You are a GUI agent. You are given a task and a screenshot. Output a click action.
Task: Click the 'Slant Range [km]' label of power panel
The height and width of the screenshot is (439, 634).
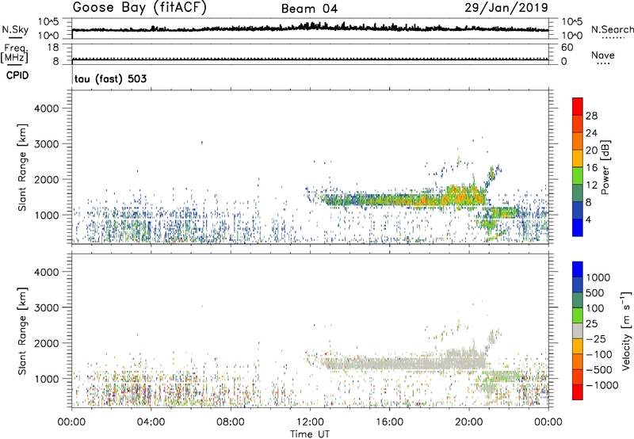point(22,167)
